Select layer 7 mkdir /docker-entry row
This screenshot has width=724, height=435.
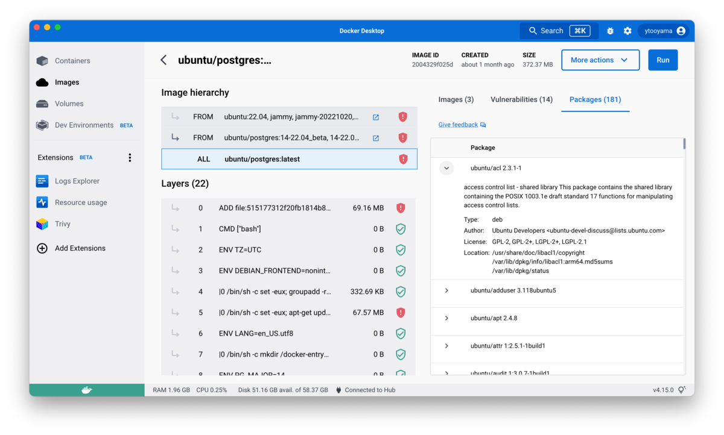tap(288, 354)
